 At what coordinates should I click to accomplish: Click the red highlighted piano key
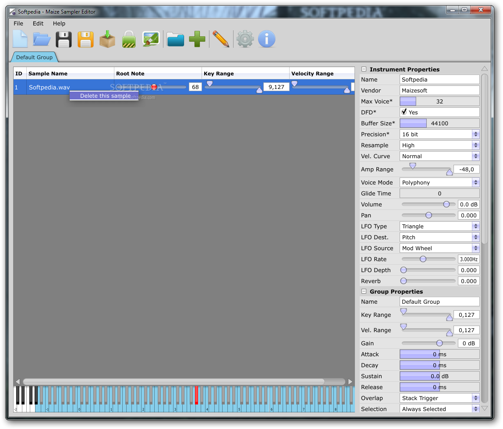pyautogui.click(x=197, y=395)
